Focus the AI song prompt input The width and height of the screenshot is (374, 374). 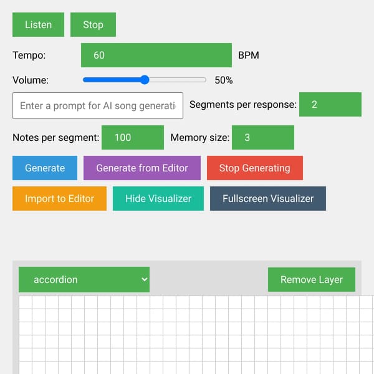98,106
